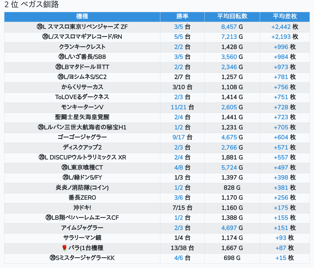314x268 pixels.
Task: Click win rate 13/38 台
Action: [182, 248]
